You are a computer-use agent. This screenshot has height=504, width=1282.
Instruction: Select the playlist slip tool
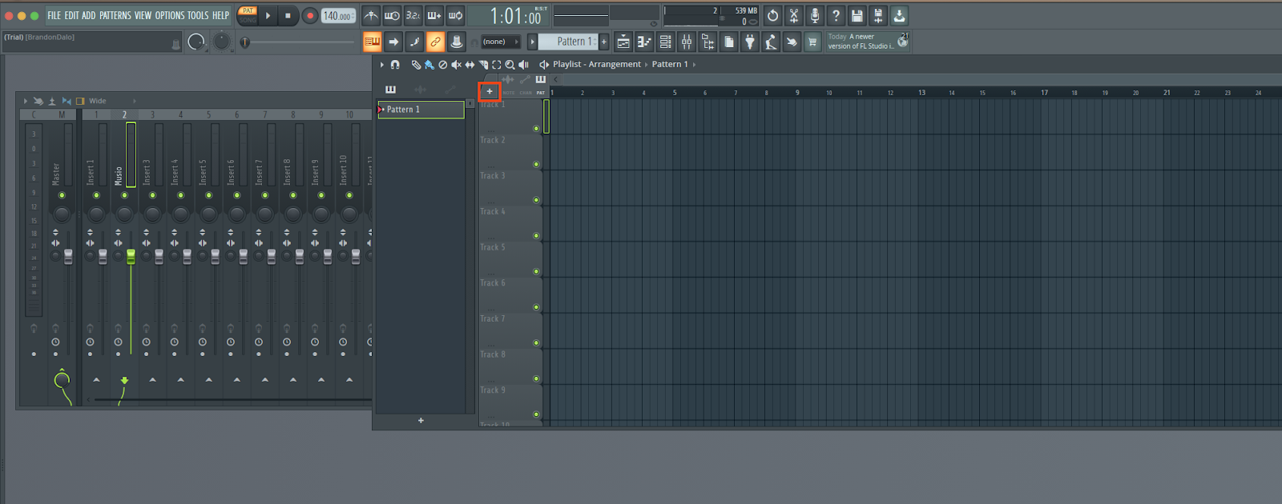click(470, 65)
